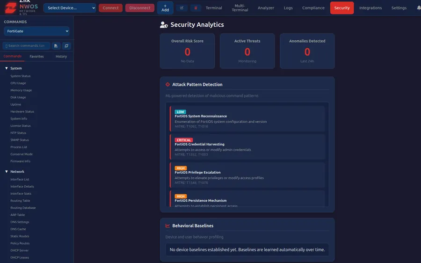Open the Settings tab
This screenshot has height=263, width=421.
[x=399, y=8]
